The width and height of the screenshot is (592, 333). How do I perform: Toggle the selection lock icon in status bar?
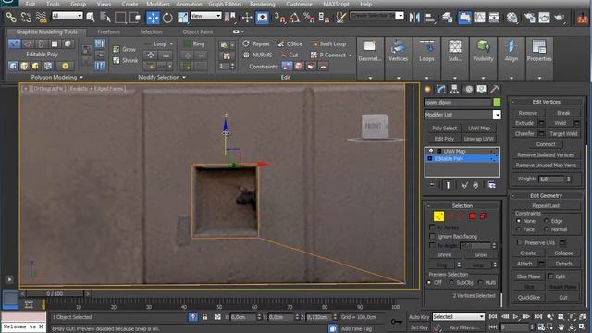[x=205, y=317]
